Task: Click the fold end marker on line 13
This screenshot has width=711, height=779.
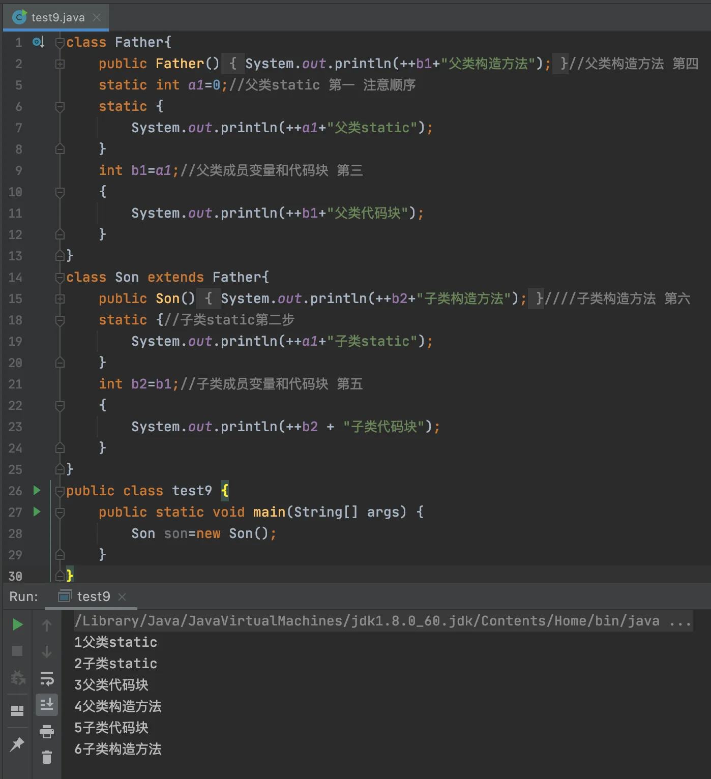Action: [x=60, y=256]
